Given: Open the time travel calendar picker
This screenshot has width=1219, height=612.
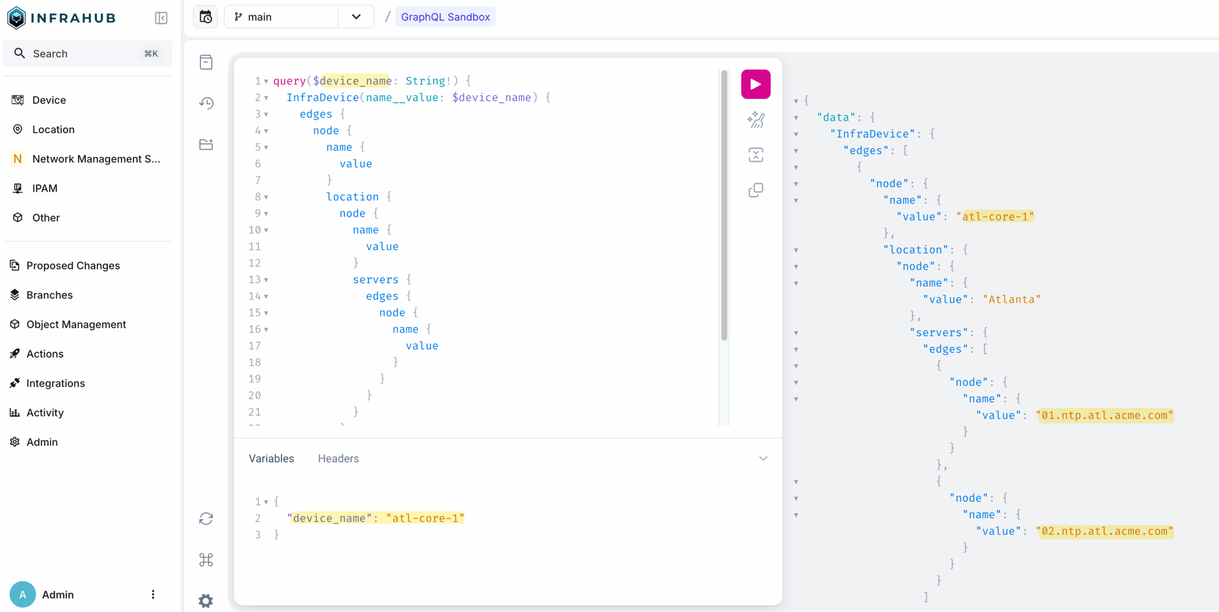Looking at the screenshot, I should (x=205, y=17).
